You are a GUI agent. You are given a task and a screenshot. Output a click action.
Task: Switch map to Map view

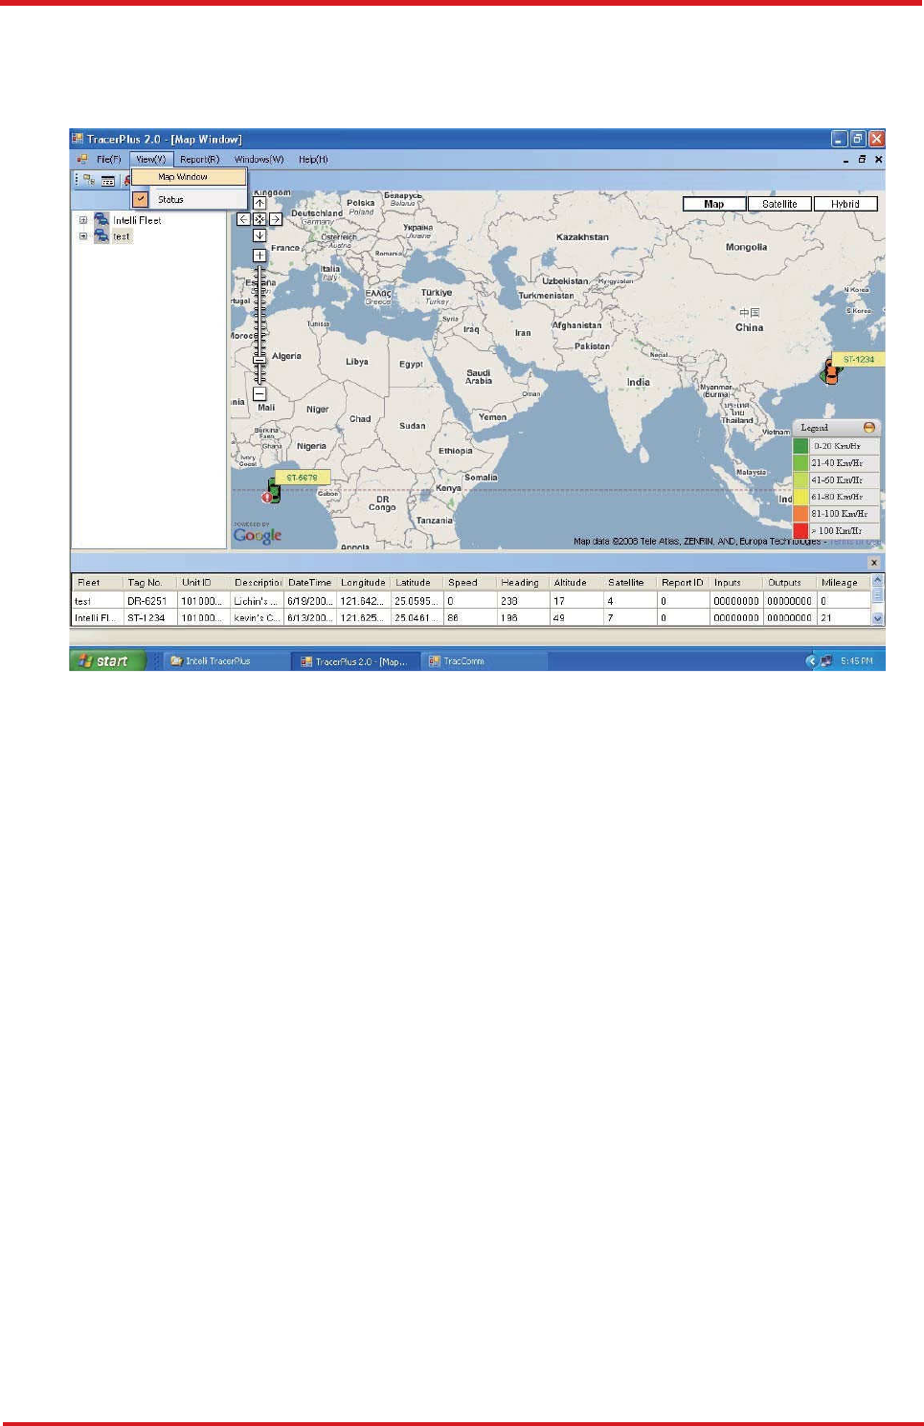coord(714,204)
